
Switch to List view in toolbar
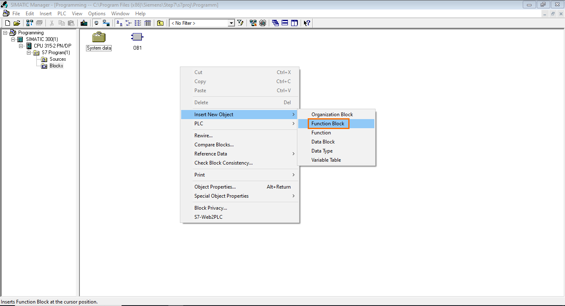(x=138, y=23)
